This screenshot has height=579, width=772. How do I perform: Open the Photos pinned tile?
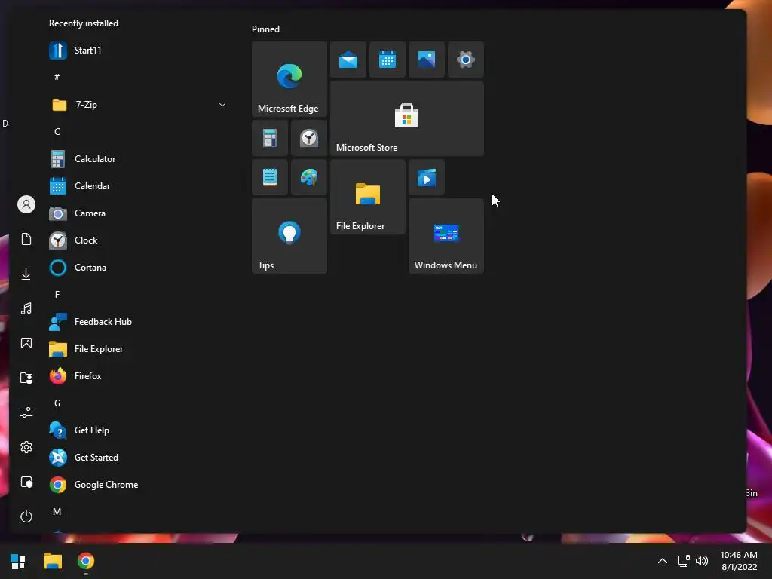(427, 60)
